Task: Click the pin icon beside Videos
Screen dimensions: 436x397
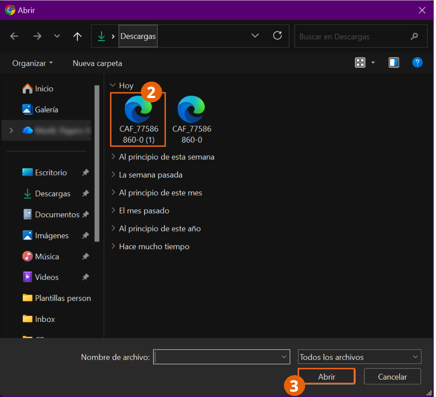Action: point(86,277)
